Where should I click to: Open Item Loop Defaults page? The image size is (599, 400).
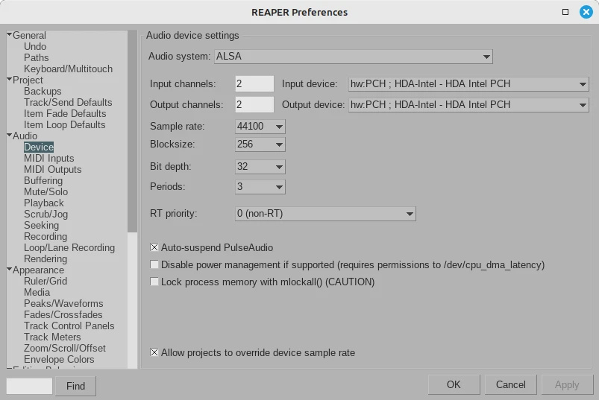(x=65, y=124)
